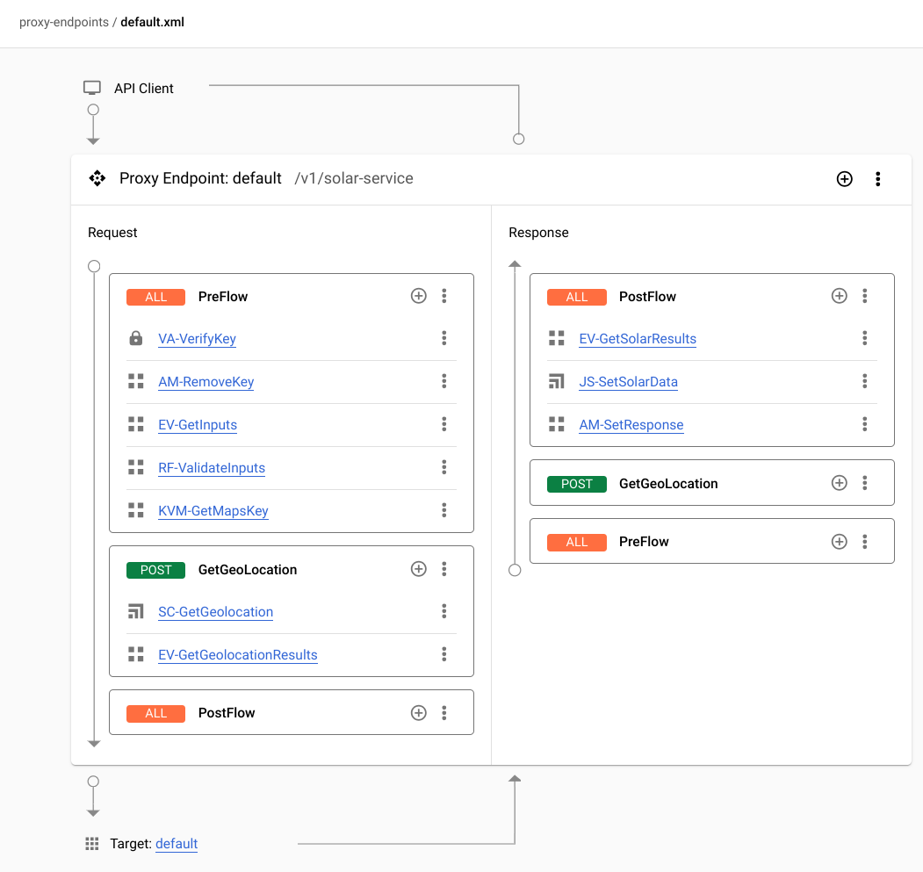This screenshot has height=872, width=923.
Task: Add a policy step to Request PreFlow
Action: [419, 296]
